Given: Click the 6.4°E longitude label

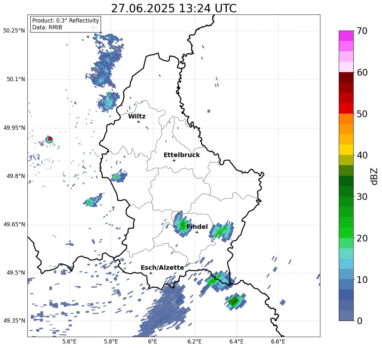Looking at the screenshot, I should point(236,342).
